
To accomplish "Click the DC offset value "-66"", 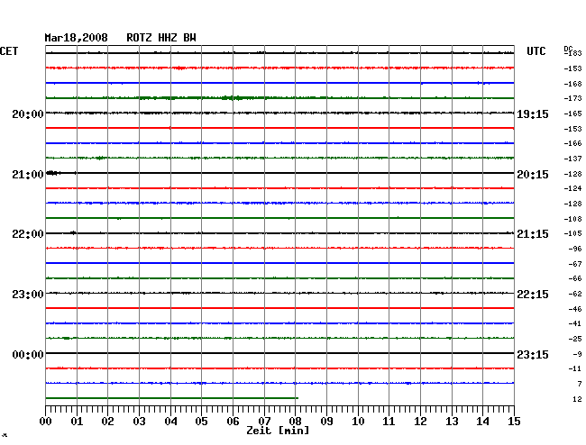I will (x=575, y=278).
